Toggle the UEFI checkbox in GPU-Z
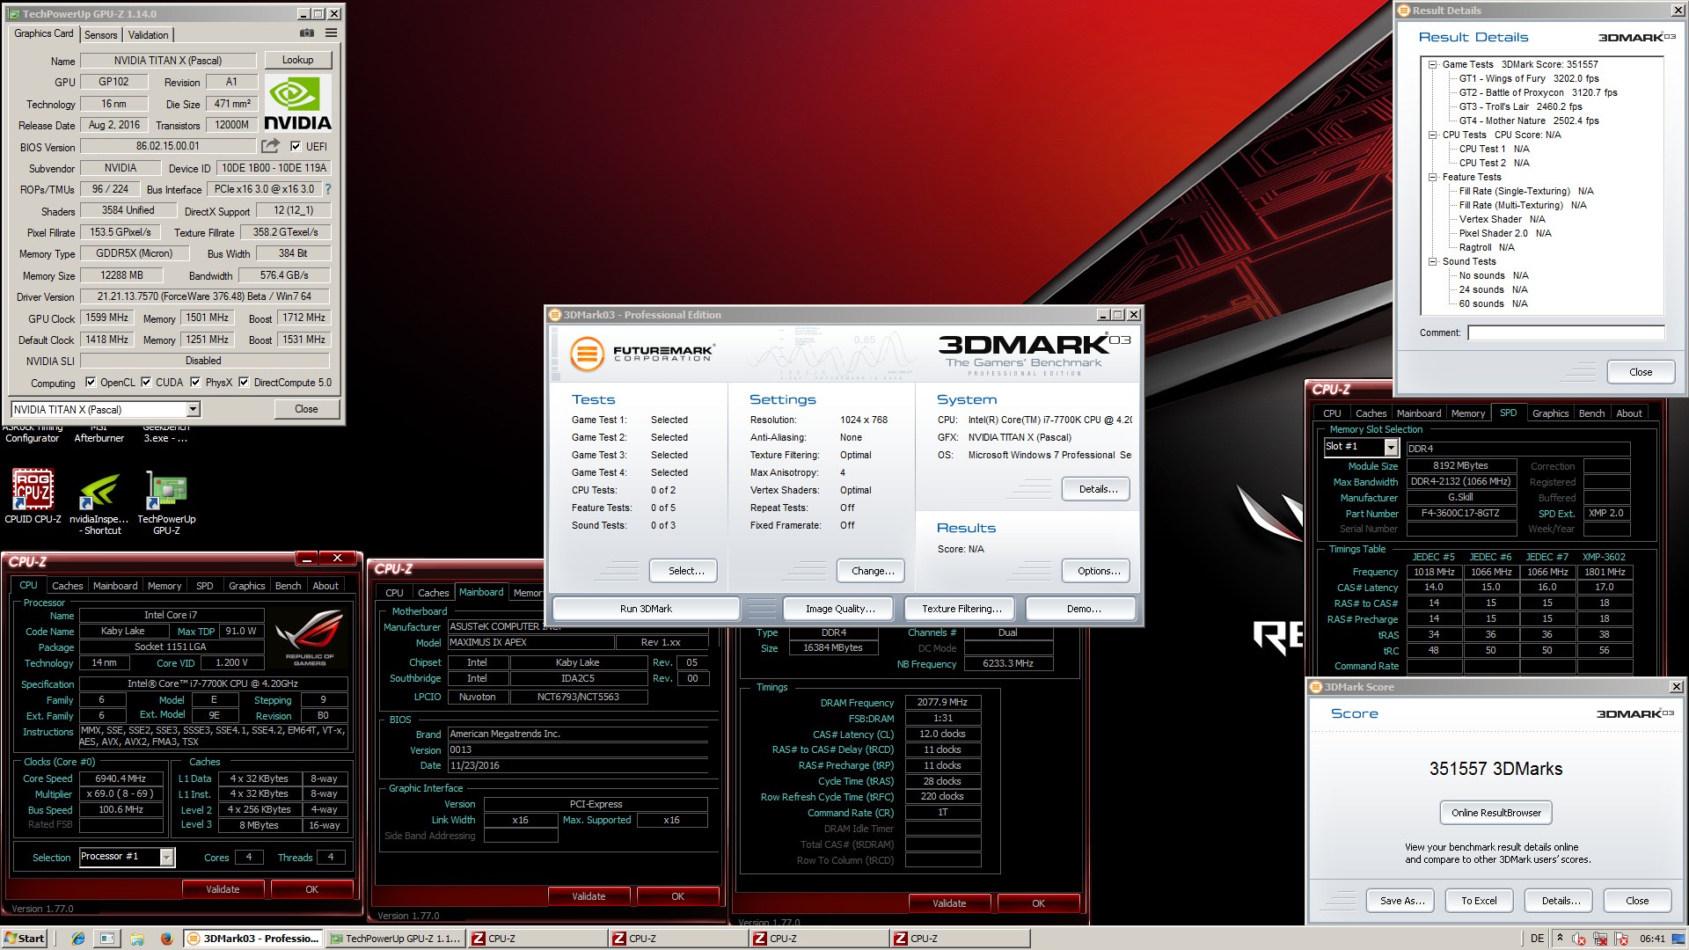 click(x=296, y=147)
